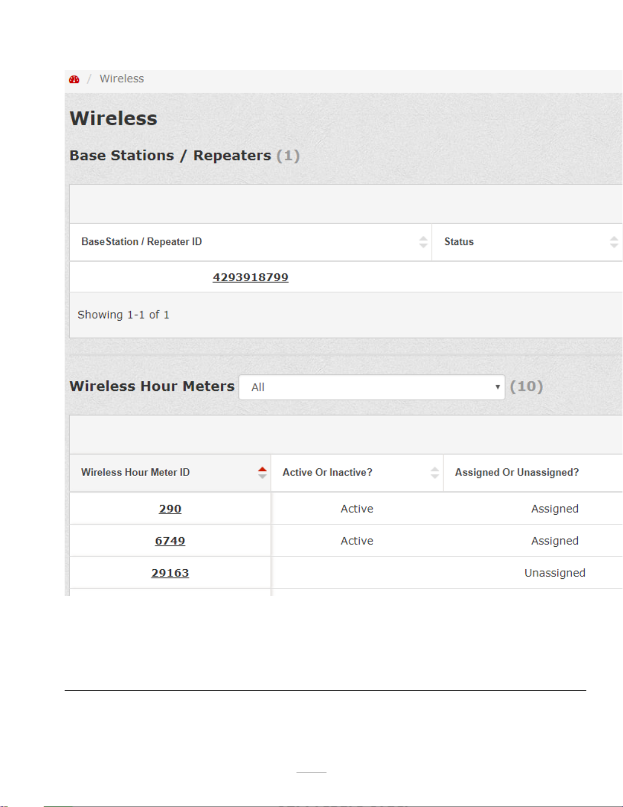Click the Active Or Inactive? header
This screenshot has height=807, width=623.
pyautogui.click(x=328, y=472)
